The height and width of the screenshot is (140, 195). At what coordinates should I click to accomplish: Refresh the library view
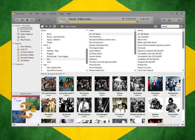[55, 26]
